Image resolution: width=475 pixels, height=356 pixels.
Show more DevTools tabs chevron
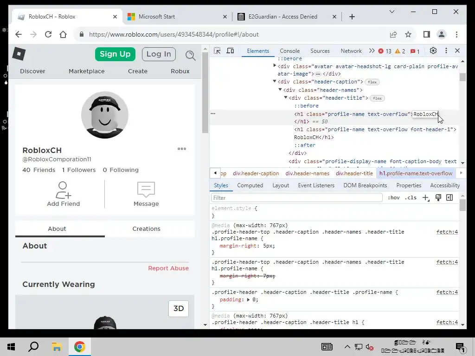372,51
